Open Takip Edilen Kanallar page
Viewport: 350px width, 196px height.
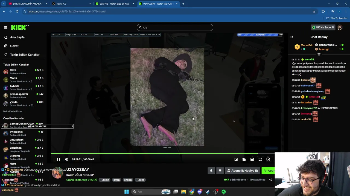[25, 55]
